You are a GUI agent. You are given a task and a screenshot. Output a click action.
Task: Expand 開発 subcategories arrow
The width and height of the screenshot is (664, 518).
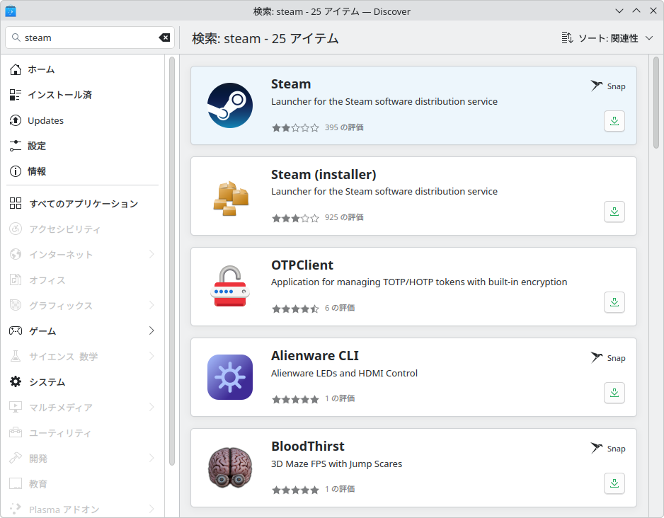point(151,459)
